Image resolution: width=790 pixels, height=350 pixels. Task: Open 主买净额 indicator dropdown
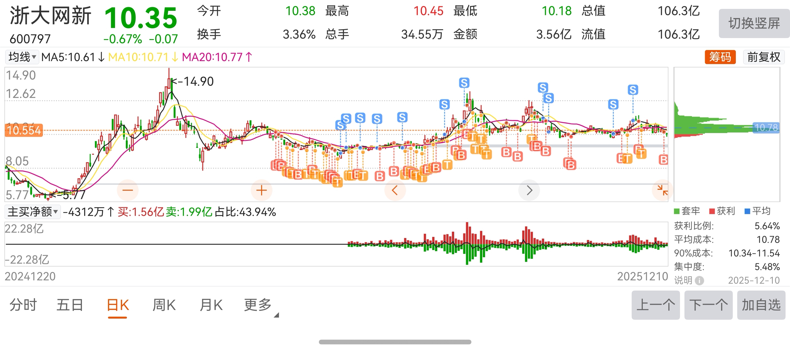pyautogui.click(x=32, y=212)
